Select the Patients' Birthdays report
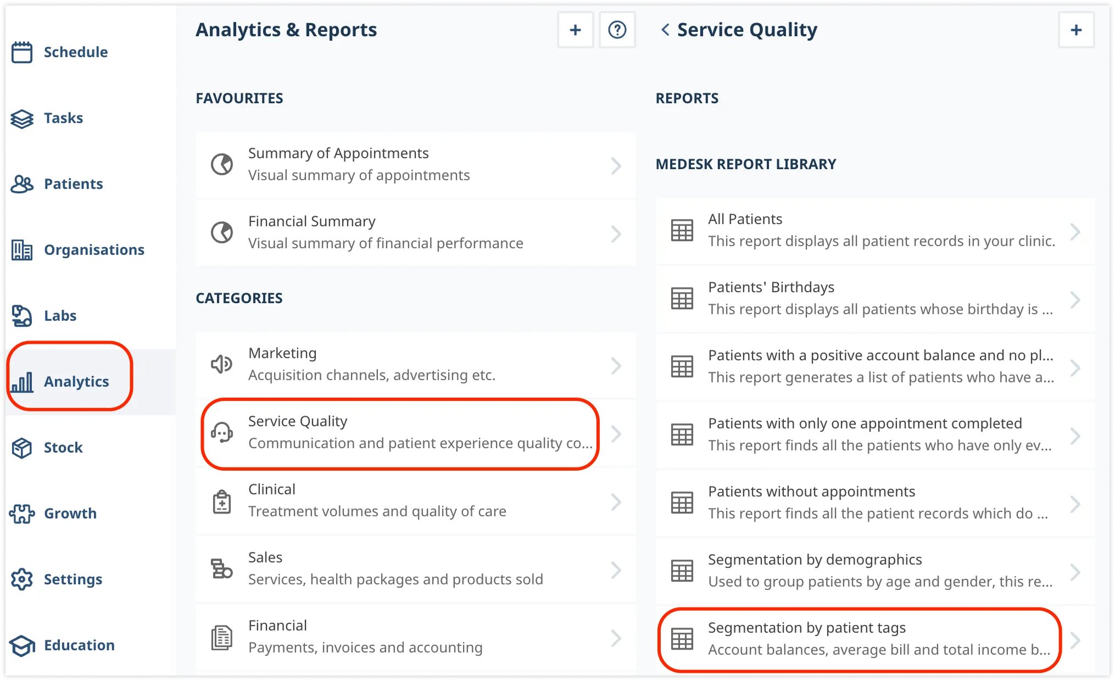This screenshot has height=681, width=1115. point(879,298)
